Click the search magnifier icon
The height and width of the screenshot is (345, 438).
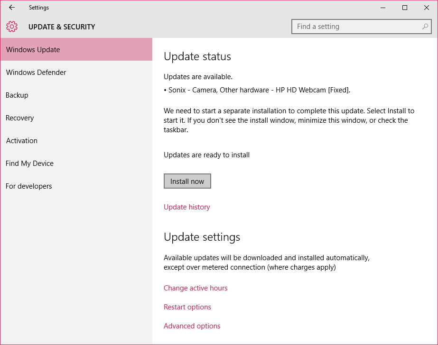pos(425,27)
